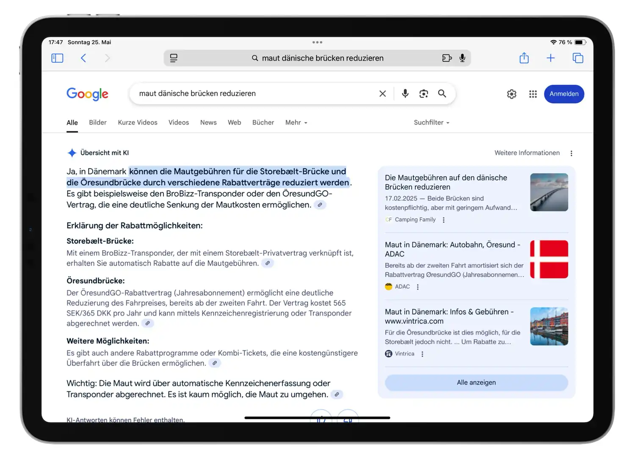The width and height of the screenshot is (635, 460).
Task: Click the Alle anzeigen button
Action: (x=476, y=382)
